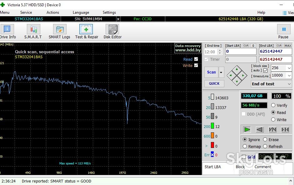Open the Settings menu

[109, 12]
